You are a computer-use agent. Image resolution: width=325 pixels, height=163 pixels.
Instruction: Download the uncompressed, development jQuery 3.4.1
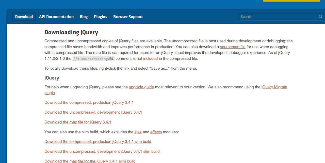pyautogui.click(x=93, y=112)
